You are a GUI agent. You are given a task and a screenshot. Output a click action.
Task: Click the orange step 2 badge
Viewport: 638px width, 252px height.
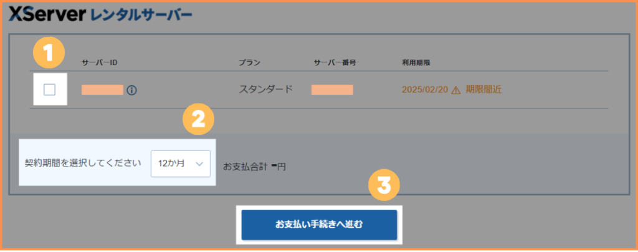198,119
